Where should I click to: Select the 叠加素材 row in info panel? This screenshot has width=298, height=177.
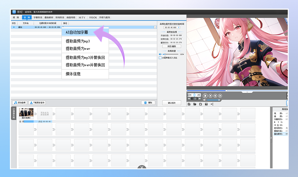click(281, 134)
